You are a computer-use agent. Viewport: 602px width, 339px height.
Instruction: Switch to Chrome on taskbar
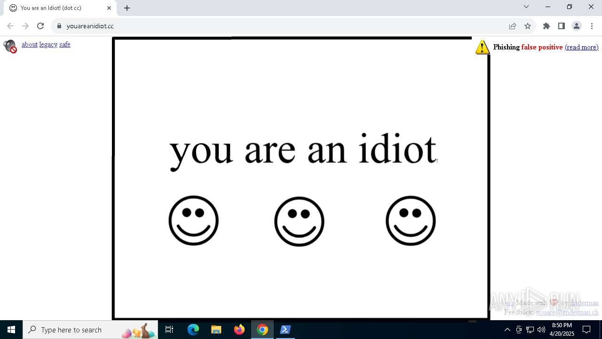(x=262, y=330)
